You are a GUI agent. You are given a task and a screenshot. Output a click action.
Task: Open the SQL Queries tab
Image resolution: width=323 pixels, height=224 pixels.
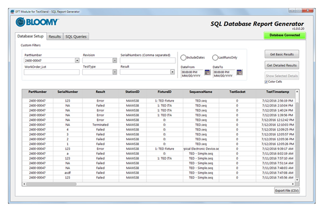coord(76,37)
